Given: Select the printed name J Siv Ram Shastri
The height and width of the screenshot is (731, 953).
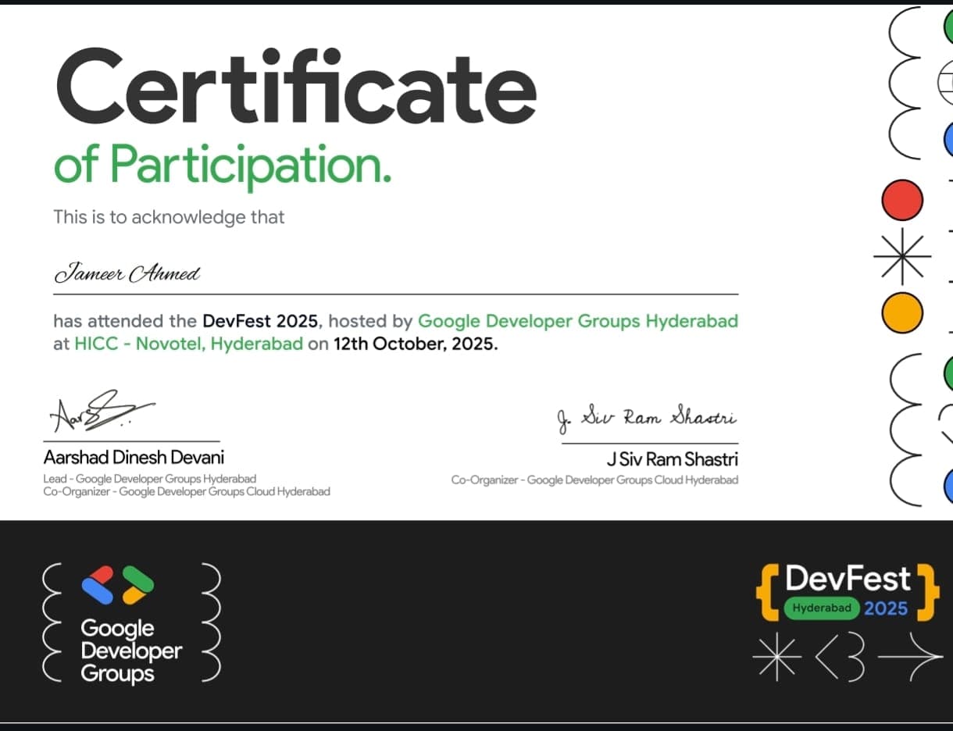Looking at the screenshot, I should [672, 458].
